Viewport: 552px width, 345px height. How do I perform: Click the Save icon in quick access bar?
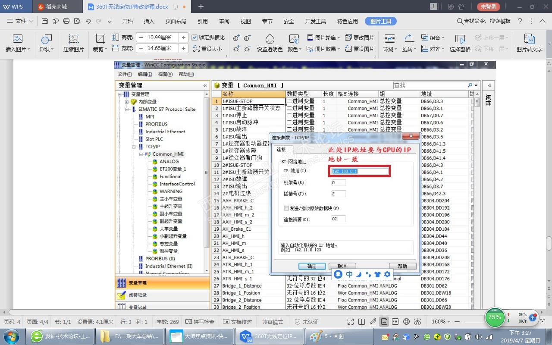[x=45, y=21]
